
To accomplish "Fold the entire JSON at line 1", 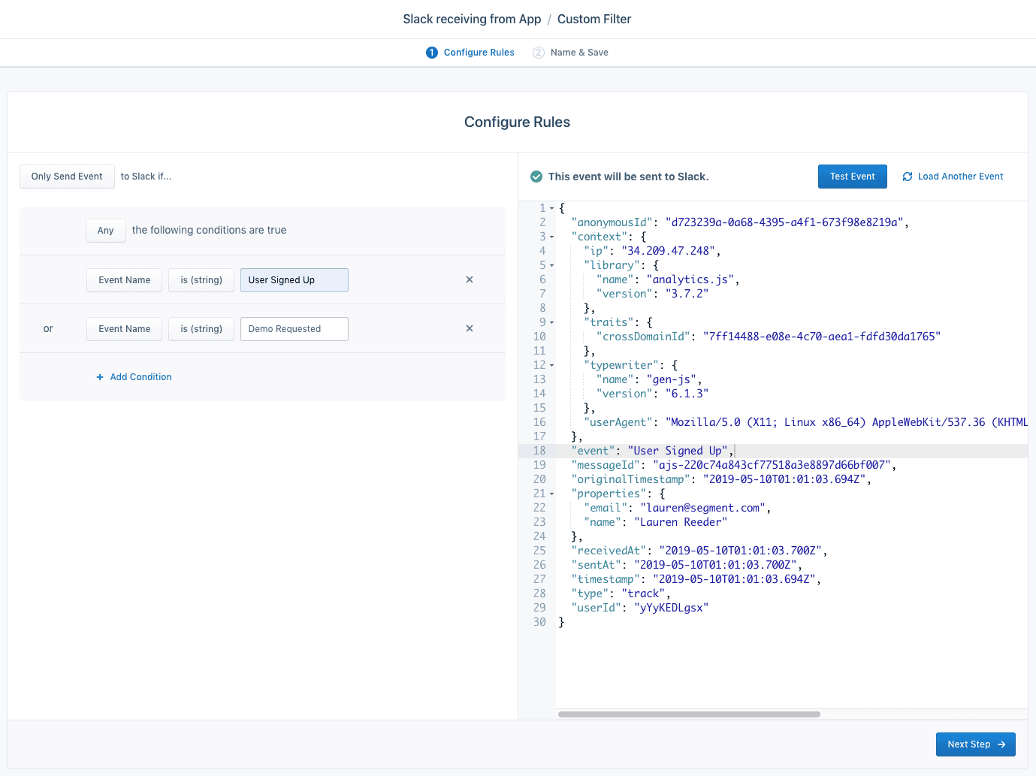I will pos(551,208).
